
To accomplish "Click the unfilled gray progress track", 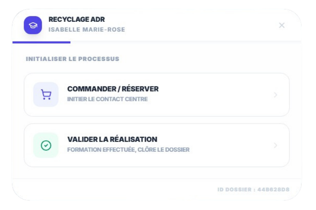I will pos(185,42).
